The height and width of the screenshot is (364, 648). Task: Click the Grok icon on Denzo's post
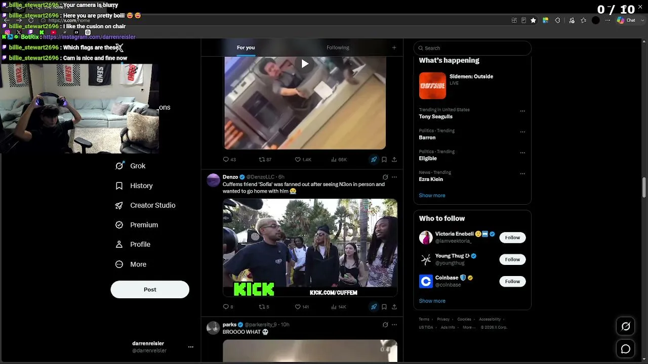[x=385, y=177]
